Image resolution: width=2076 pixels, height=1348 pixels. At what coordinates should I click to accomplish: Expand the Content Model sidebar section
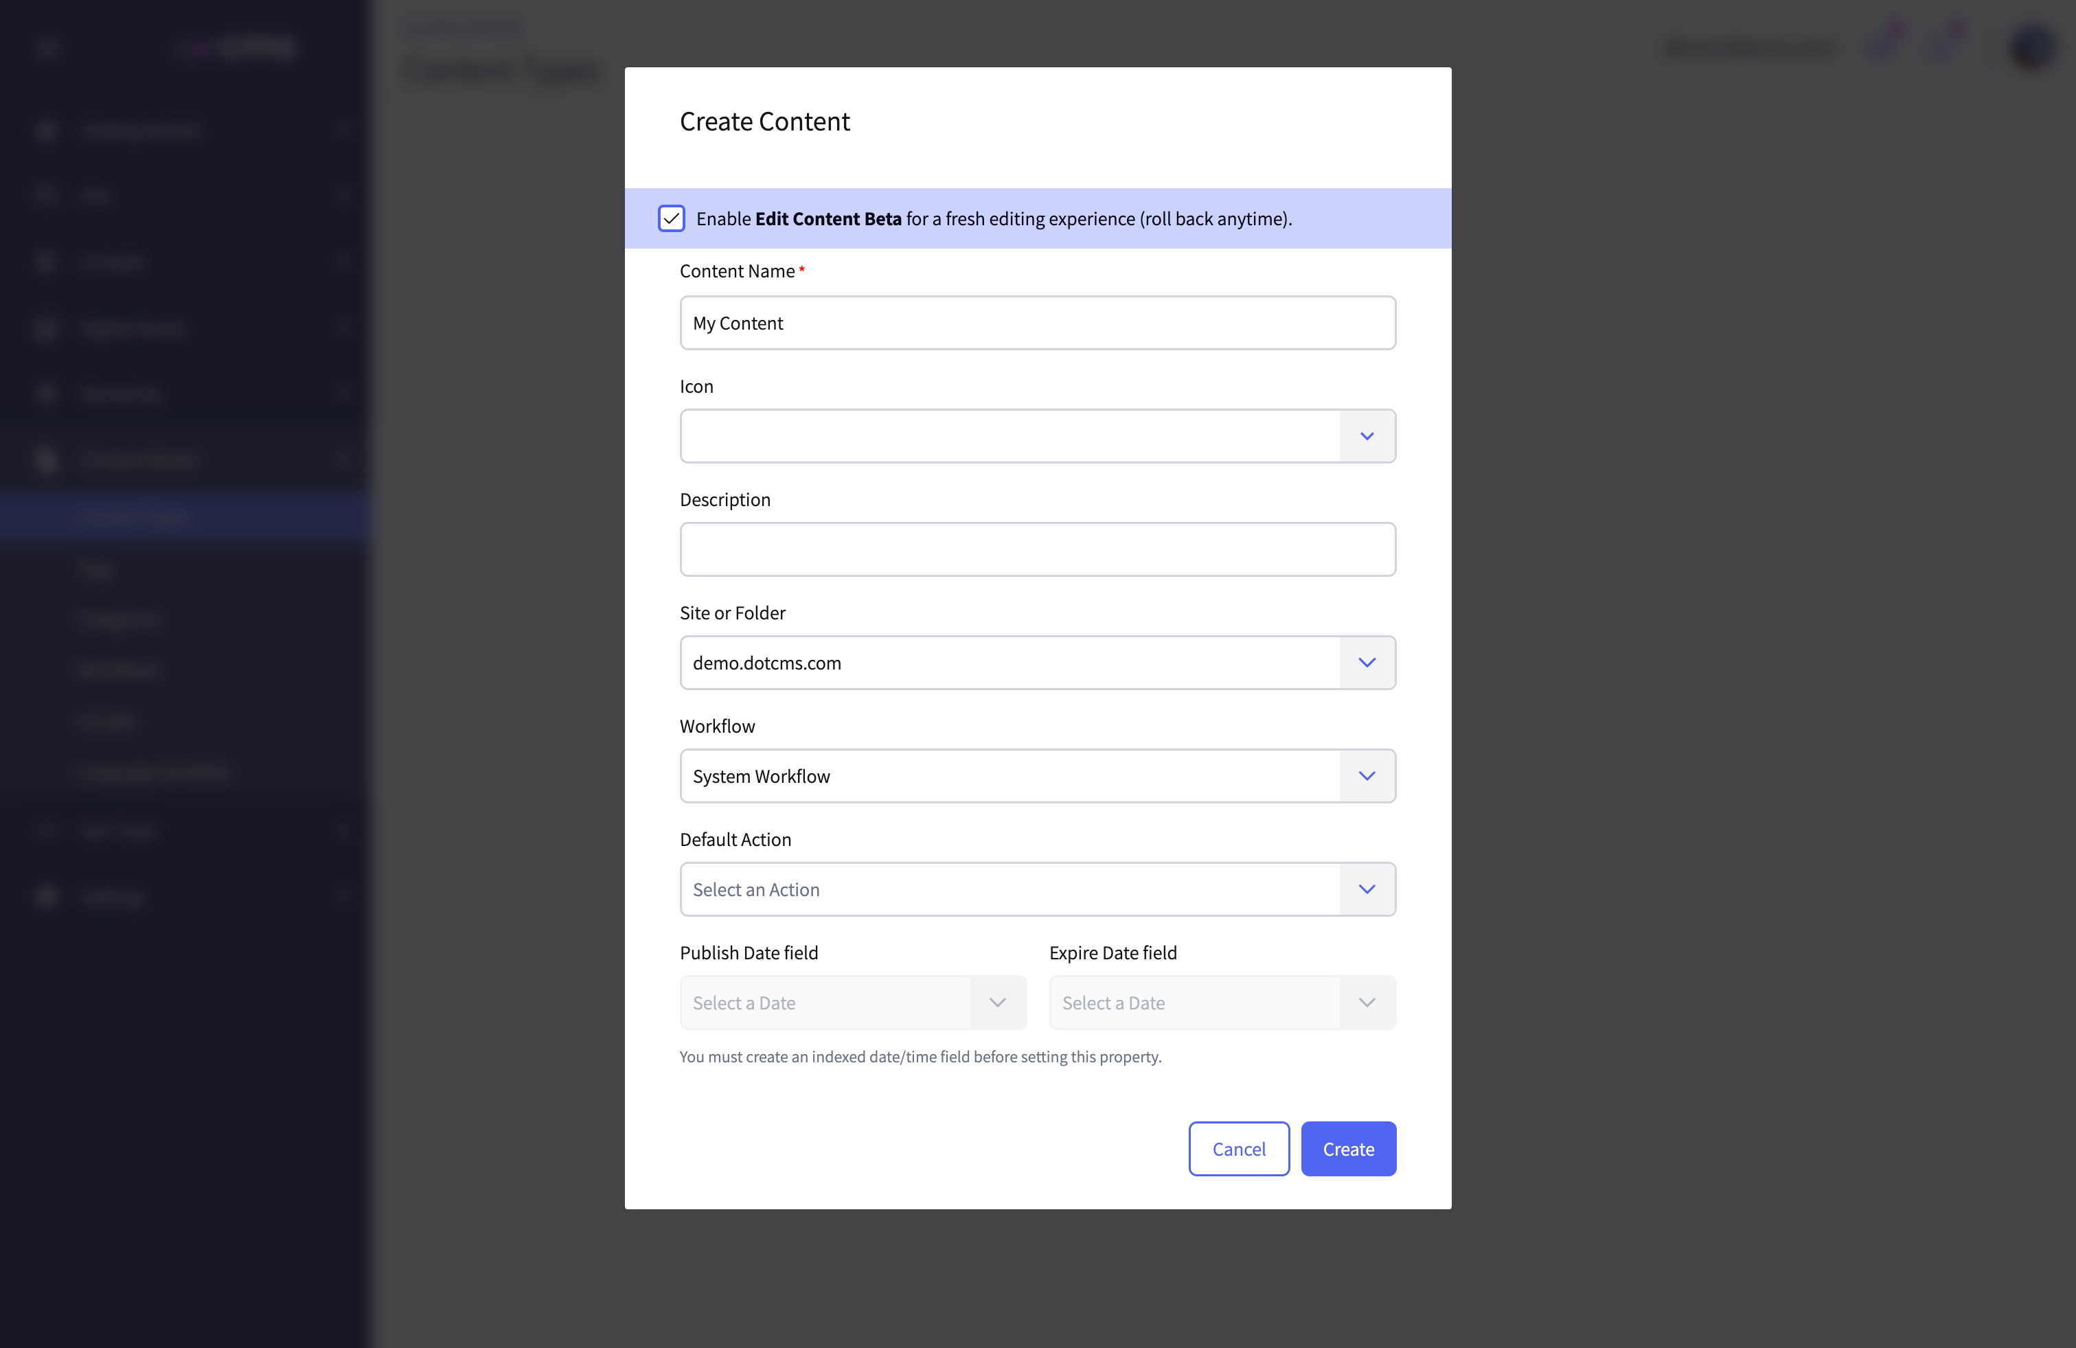[x=343, y=459]
